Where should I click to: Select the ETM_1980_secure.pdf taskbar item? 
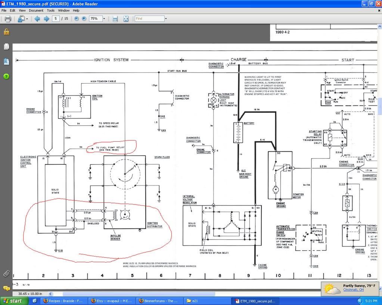[255, 301]
